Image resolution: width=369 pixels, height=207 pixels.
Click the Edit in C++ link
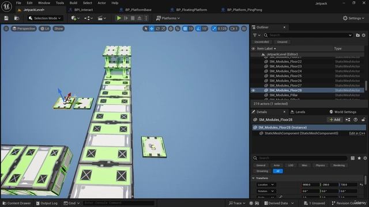point(357,133)
